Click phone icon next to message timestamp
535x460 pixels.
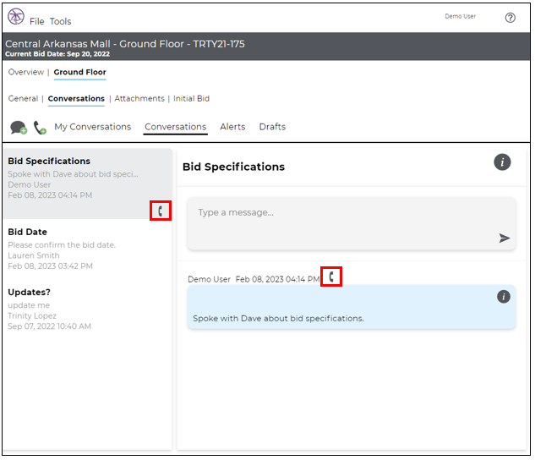[x=331, y=277]
